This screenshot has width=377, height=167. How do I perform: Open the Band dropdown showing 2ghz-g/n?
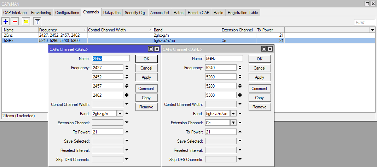click(120, 113)
